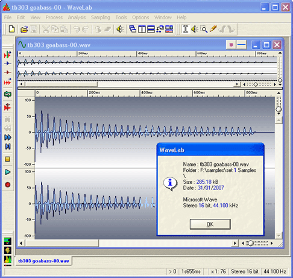Open the Sampling menu

[x=101, y=17]
